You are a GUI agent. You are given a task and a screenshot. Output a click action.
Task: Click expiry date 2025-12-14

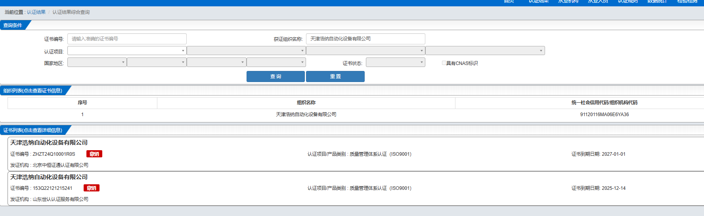pyautogui.click(x=614, y=188)
